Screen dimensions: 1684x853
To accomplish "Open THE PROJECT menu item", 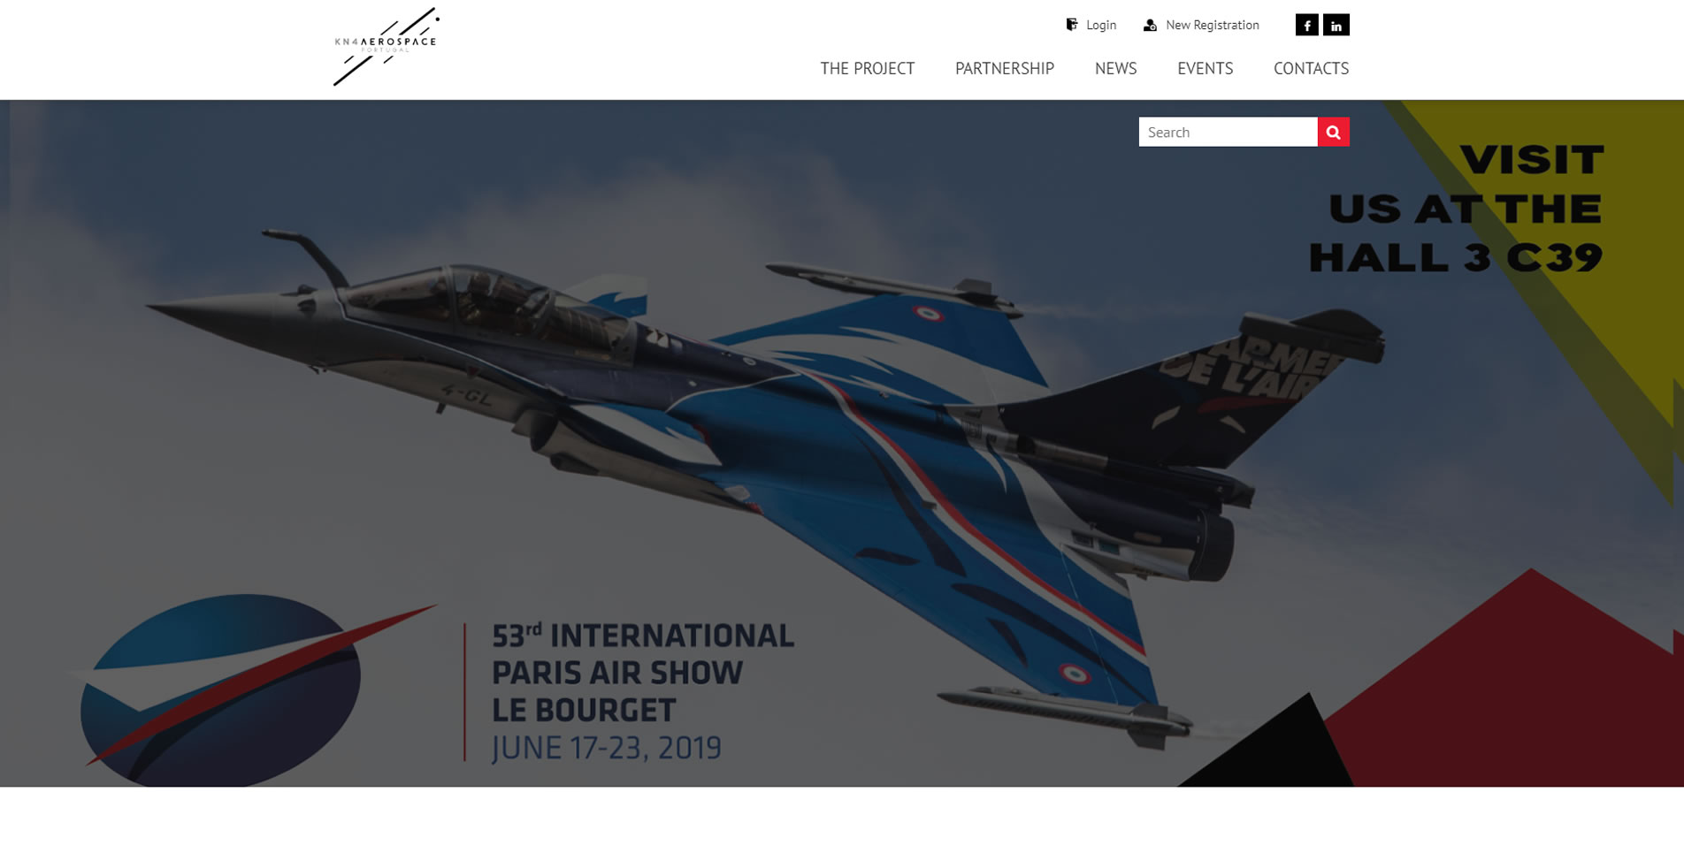I will pos(868,68).
